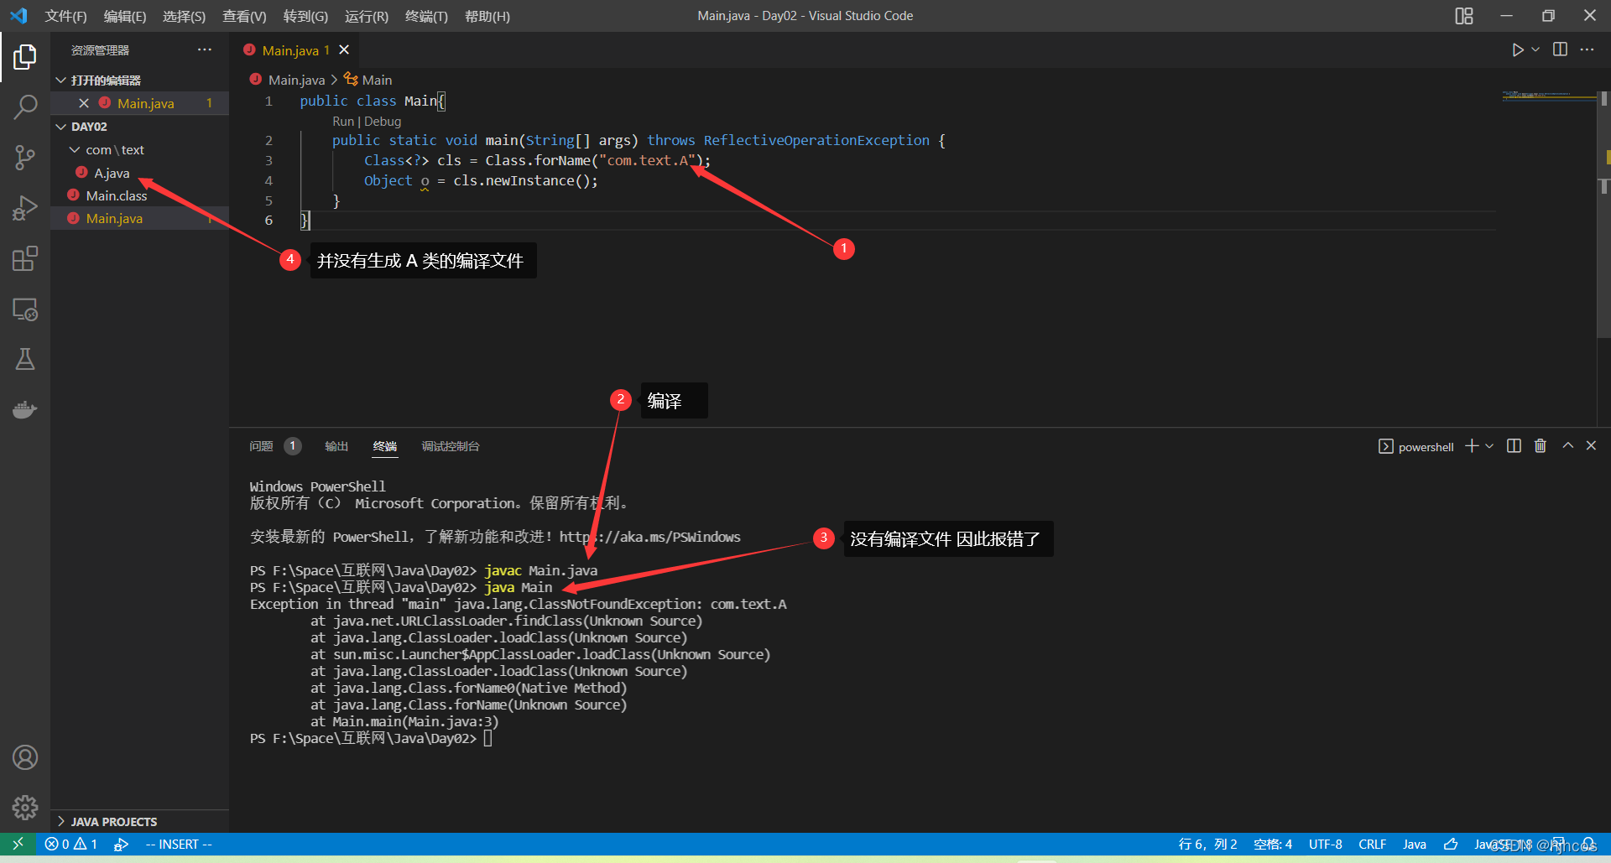Switch to the 输出 panel tab
Viewport: 1611px width, 863px height.
336,446
